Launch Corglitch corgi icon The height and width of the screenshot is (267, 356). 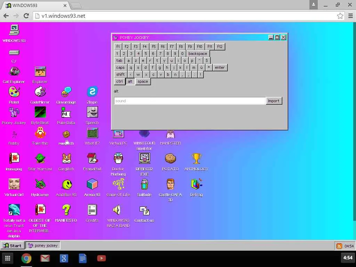[x=66, y=159]
